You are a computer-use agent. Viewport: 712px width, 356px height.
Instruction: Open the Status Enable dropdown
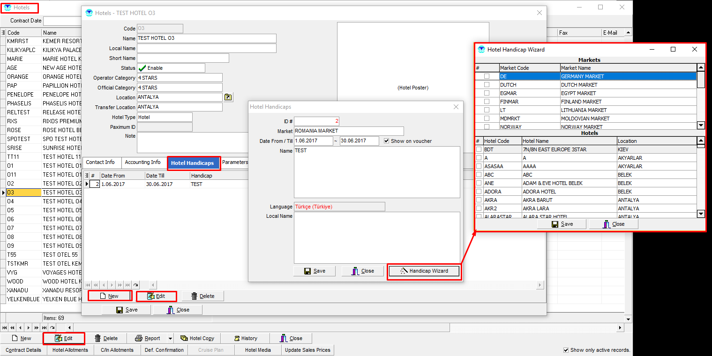tap(171, 68)
